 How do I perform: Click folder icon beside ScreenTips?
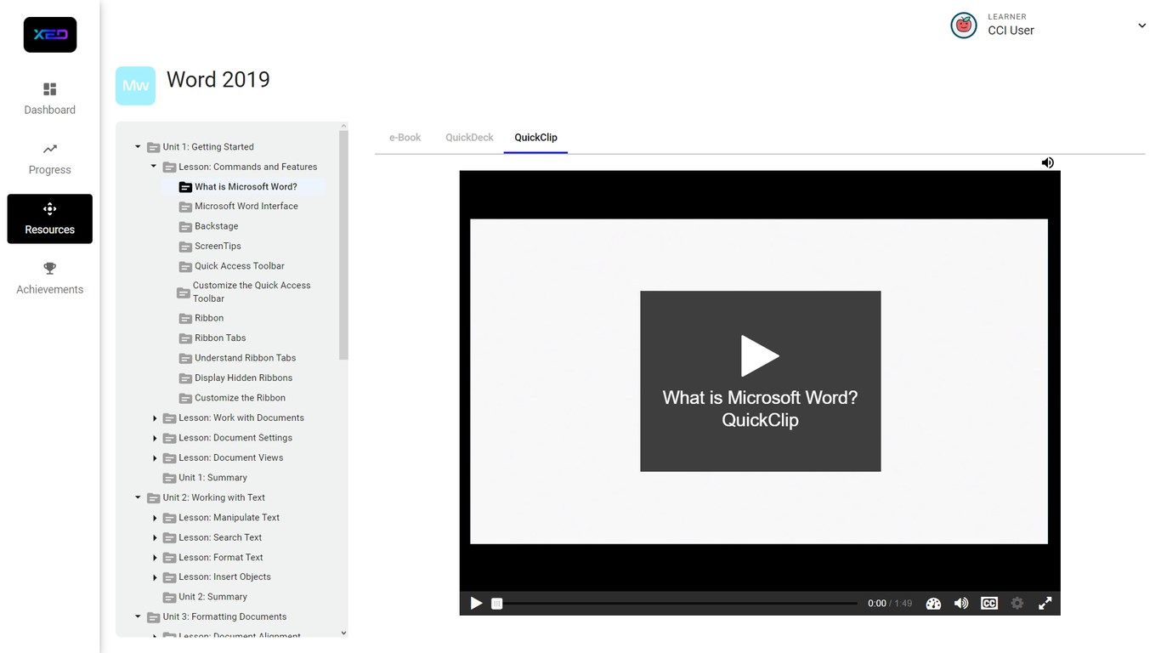tap(185, 247)
